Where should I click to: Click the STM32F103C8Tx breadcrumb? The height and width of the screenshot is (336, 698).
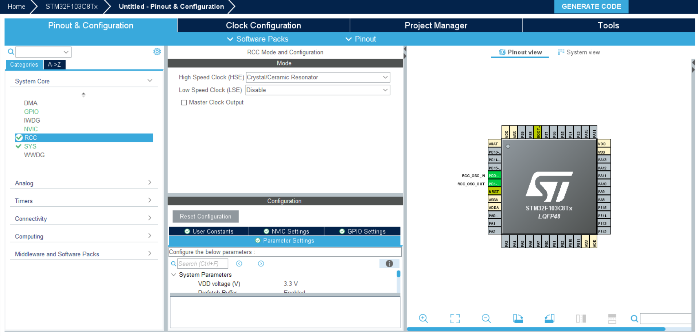pos(71,7)
